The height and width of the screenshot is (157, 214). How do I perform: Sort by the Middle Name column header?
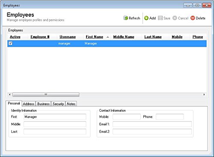(124, 37)
